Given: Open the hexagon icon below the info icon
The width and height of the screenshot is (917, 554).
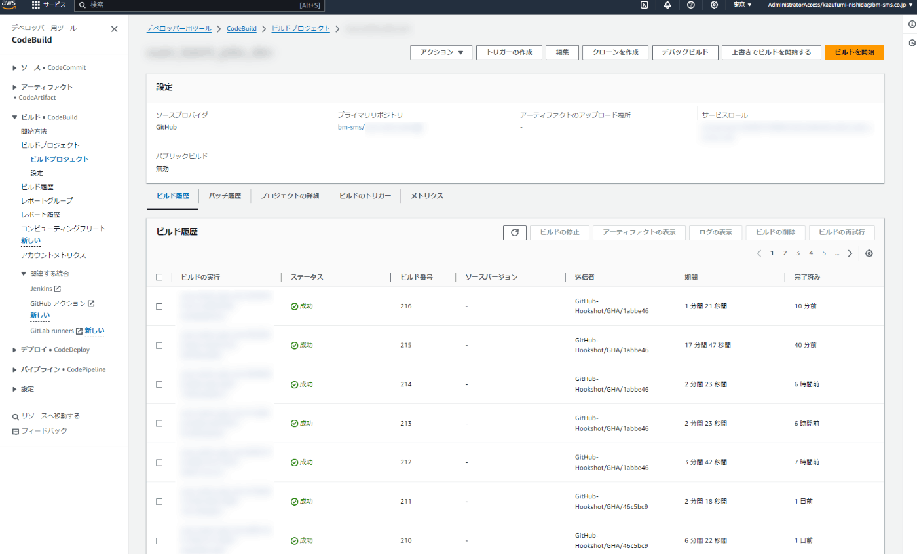Looking at the screenshot, I should tap(912, 43).
